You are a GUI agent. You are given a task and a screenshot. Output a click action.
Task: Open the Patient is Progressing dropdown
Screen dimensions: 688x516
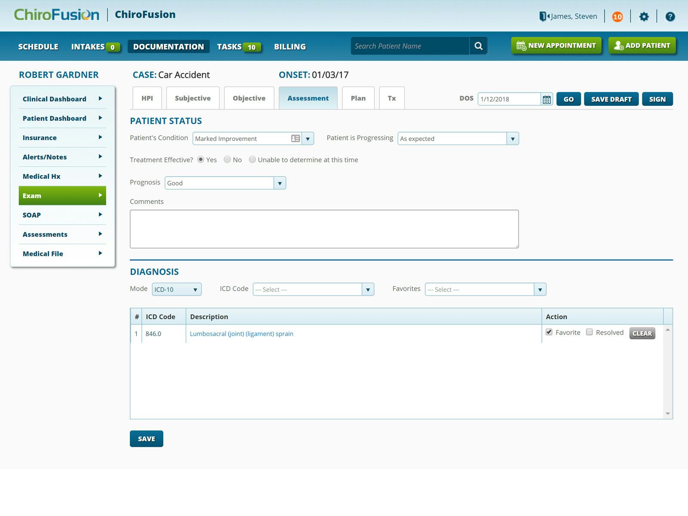513,138
